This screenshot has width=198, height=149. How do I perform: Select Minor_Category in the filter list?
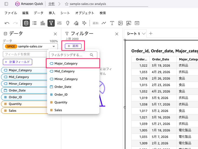[x=73, y=79]
